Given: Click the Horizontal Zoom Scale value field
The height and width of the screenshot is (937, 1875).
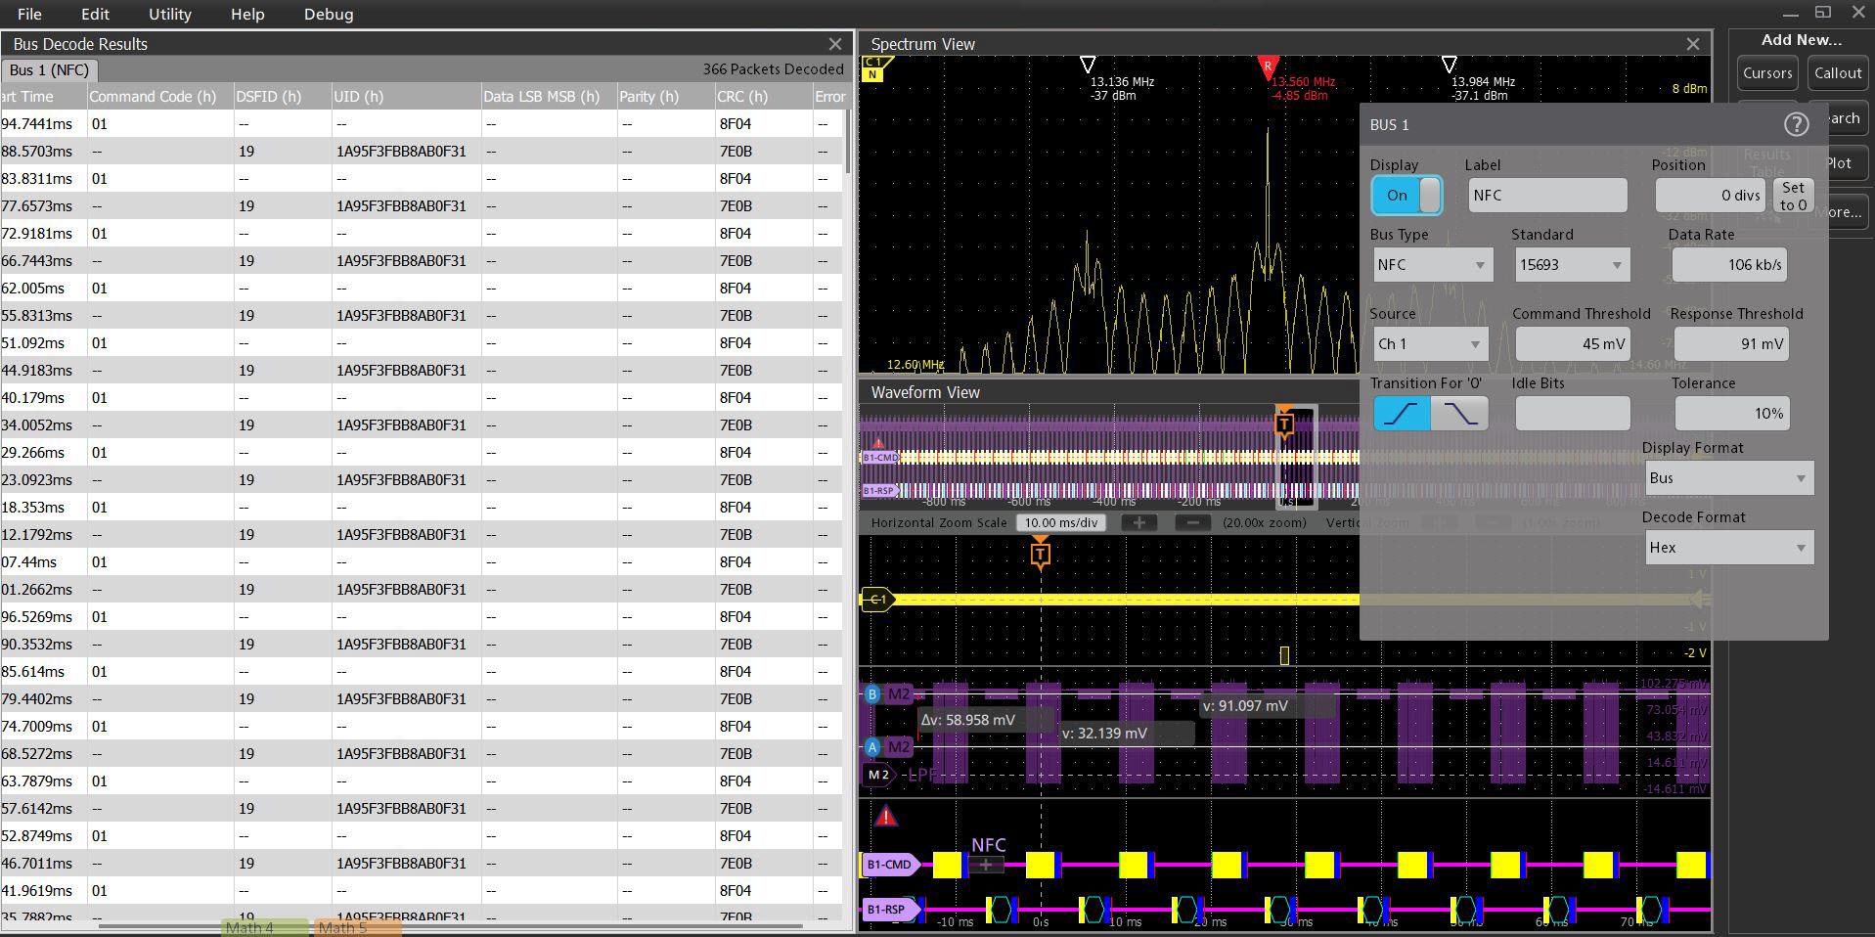Looking at the screenshot, I should pyautogui.click(x=1061, y=522).
